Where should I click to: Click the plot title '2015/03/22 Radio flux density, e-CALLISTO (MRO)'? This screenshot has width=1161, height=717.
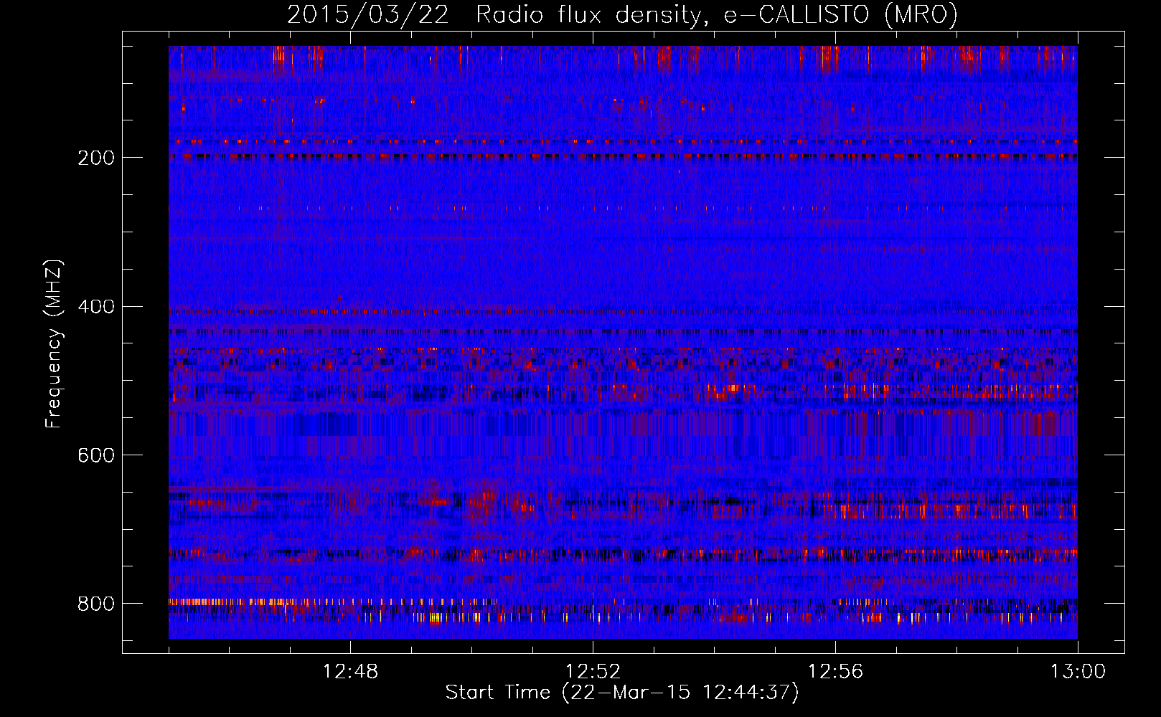[x=622, y=14]
